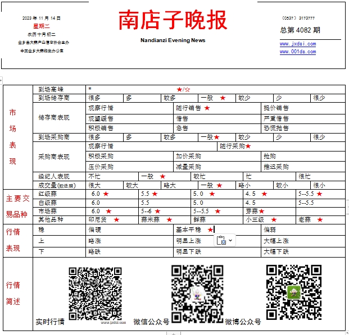Click the 印尼货 cell in 其他品种 row
Screen dimensions: 349x335
point(112,220)
